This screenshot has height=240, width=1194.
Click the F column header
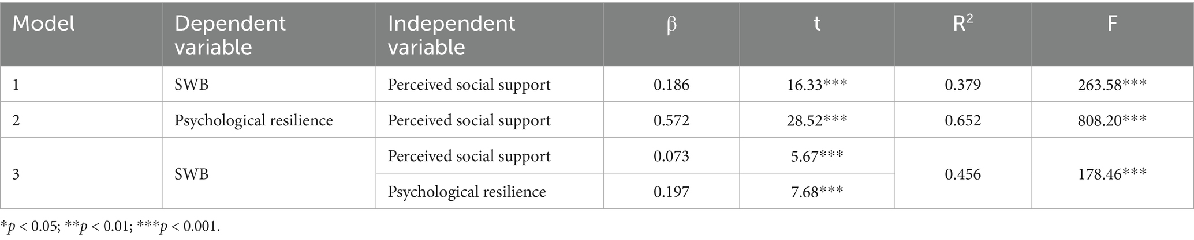tap(1111, 24)
